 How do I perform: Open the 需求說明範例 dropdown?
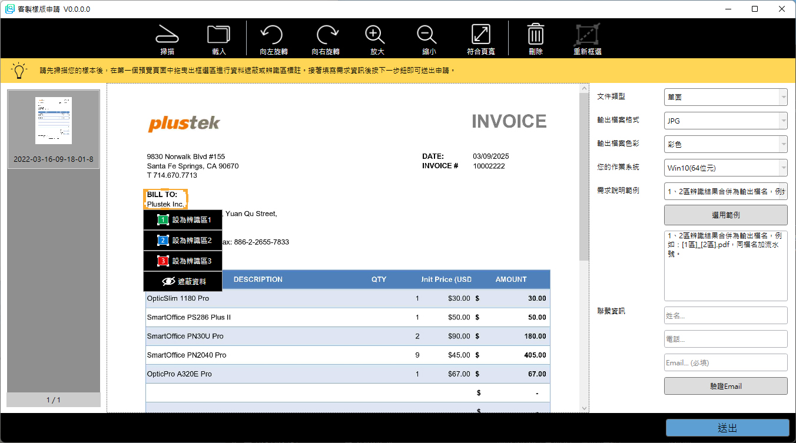tap(725, 191)
